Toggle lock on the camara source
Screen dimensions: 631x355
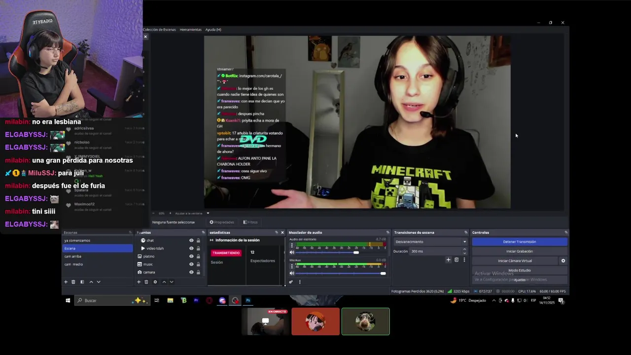pos(198,272)
